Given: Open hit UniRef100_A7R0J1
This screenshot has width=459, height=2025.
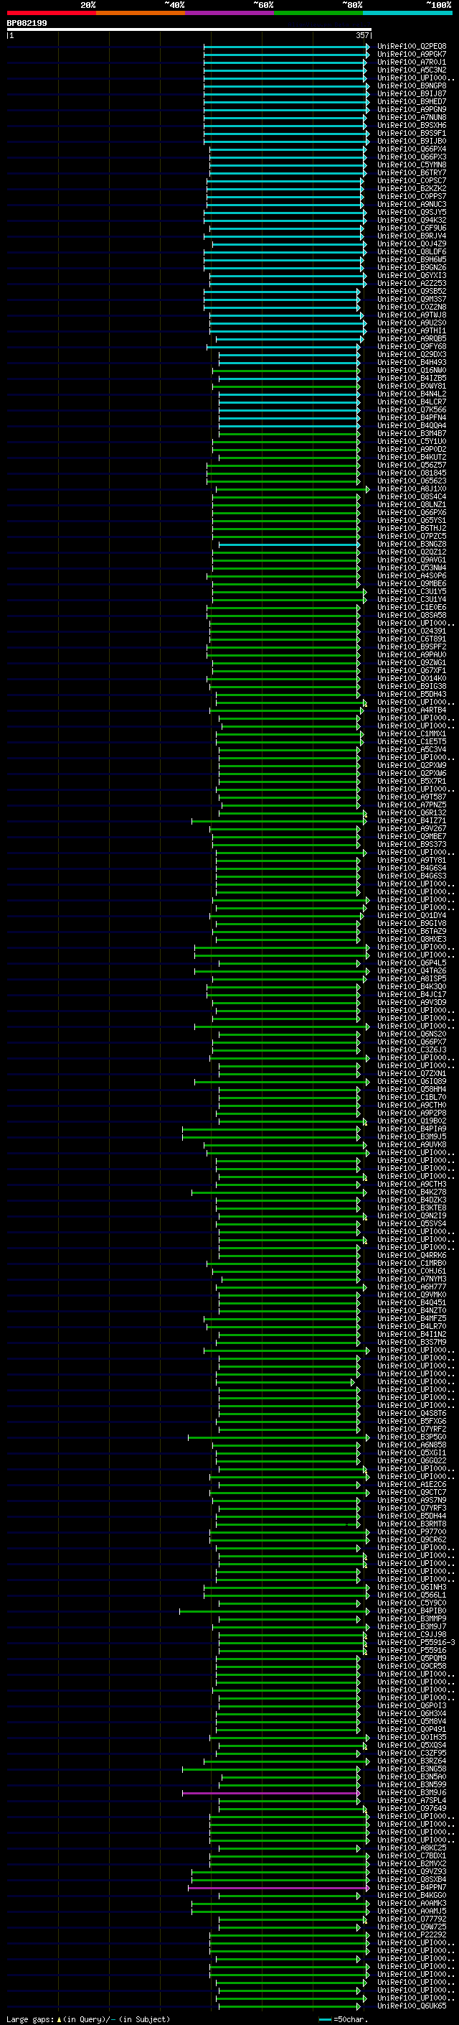Looking at the screenshot, I should point(411,62).
